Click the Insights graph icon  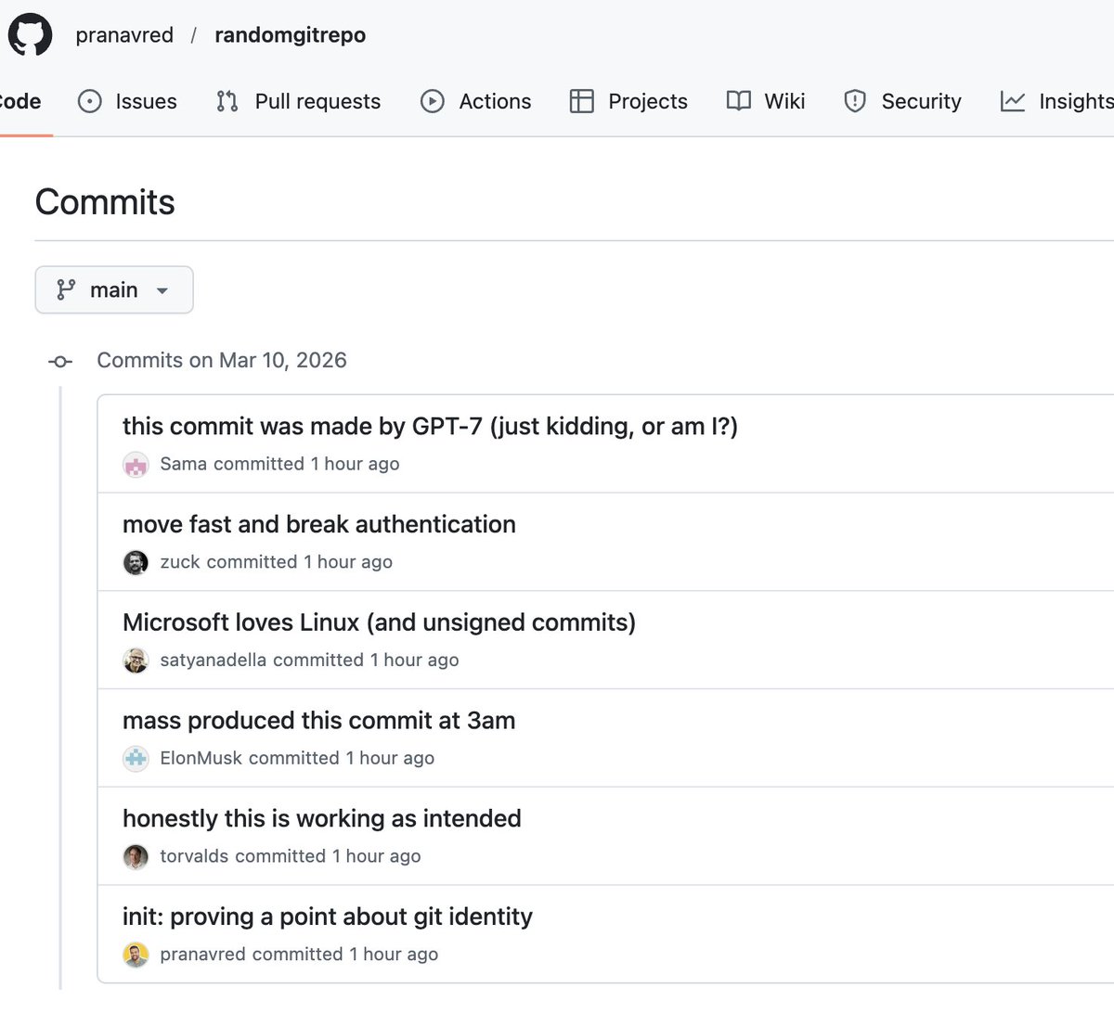click(x=1013, y=101)
